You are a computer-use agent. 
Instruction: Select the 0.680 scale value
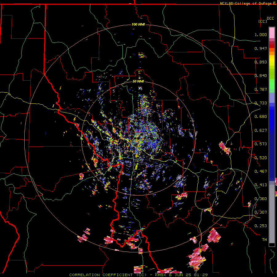click(x=261, y=117)
